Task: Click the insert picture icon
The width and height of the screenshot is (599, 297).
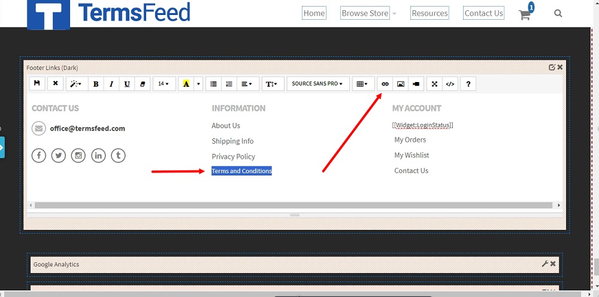Action: click(x=400, y=84)
